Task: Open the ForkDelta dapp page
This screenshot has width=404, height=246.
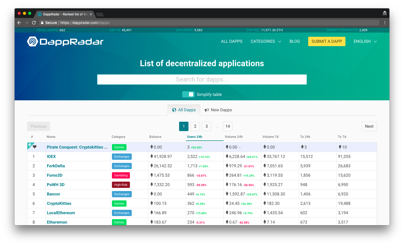Action: (x=56, y=166)
